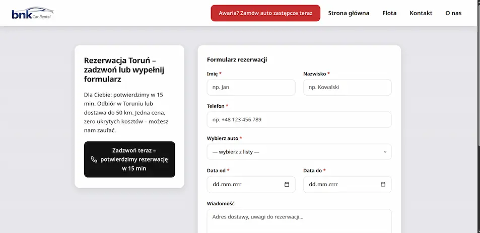Click dd.mm.rrrr text in Data do
The width and height of the screenshot is (480, 233).
coord(323,185)
